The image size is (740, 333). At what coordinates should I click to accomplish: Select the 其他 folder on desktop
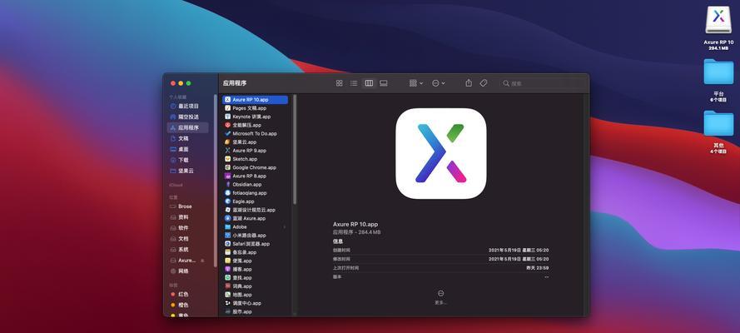718,132
